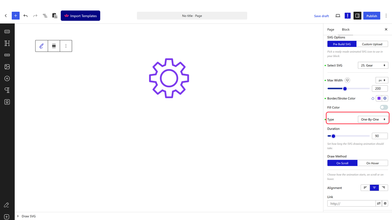This screenshot has height=220, width=392.
Task: Toggle the settings sidebar panel icon
Action: coord(357,16)
